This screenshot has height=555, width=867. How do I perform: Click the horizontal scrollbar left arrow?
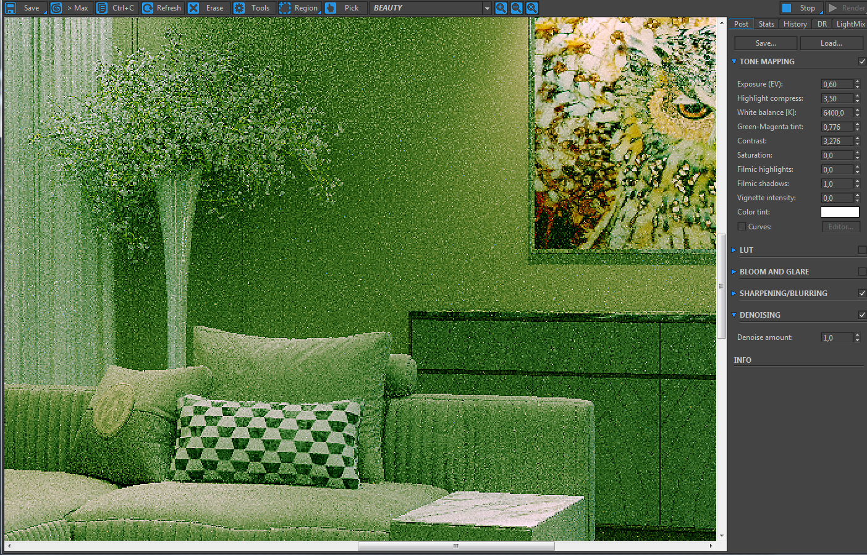[x=9, y=546]
